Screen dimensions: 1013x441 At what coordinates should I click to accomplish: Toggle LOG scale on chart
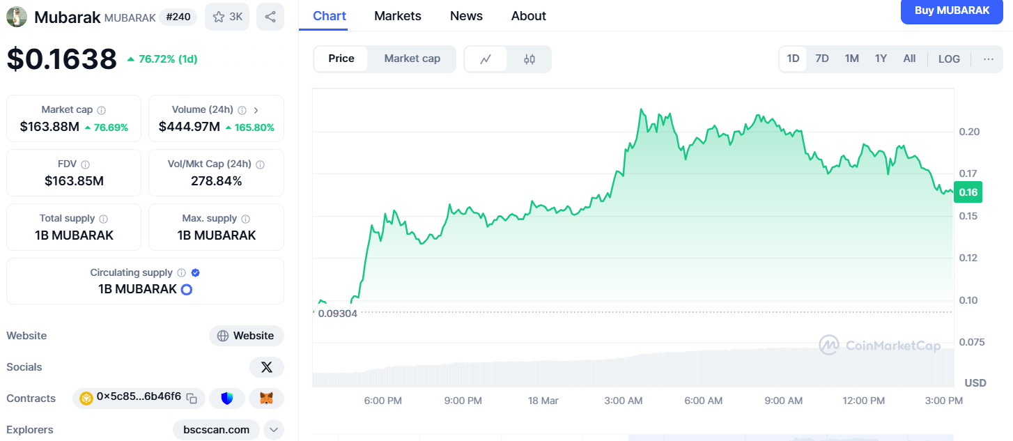click(949, 59)
